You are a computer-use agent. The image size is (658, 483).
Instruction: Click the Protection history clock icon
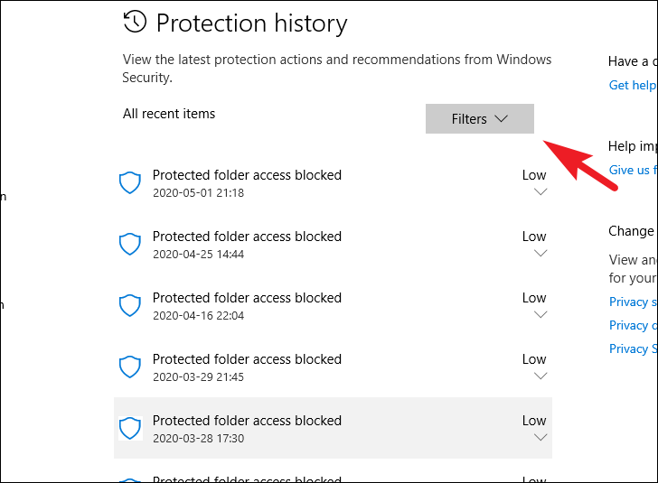(135, 23)
